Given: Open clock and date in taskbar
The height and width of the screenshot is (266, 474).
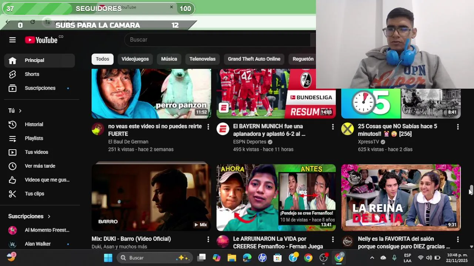Looking at the screenshot, I should click(x=457, y=258).
